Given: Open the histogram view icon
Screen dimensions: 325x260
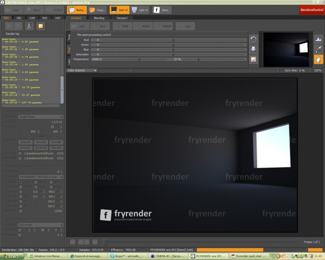Looking at the screenshot, I should pyautogui.click(x=318, y=39).
